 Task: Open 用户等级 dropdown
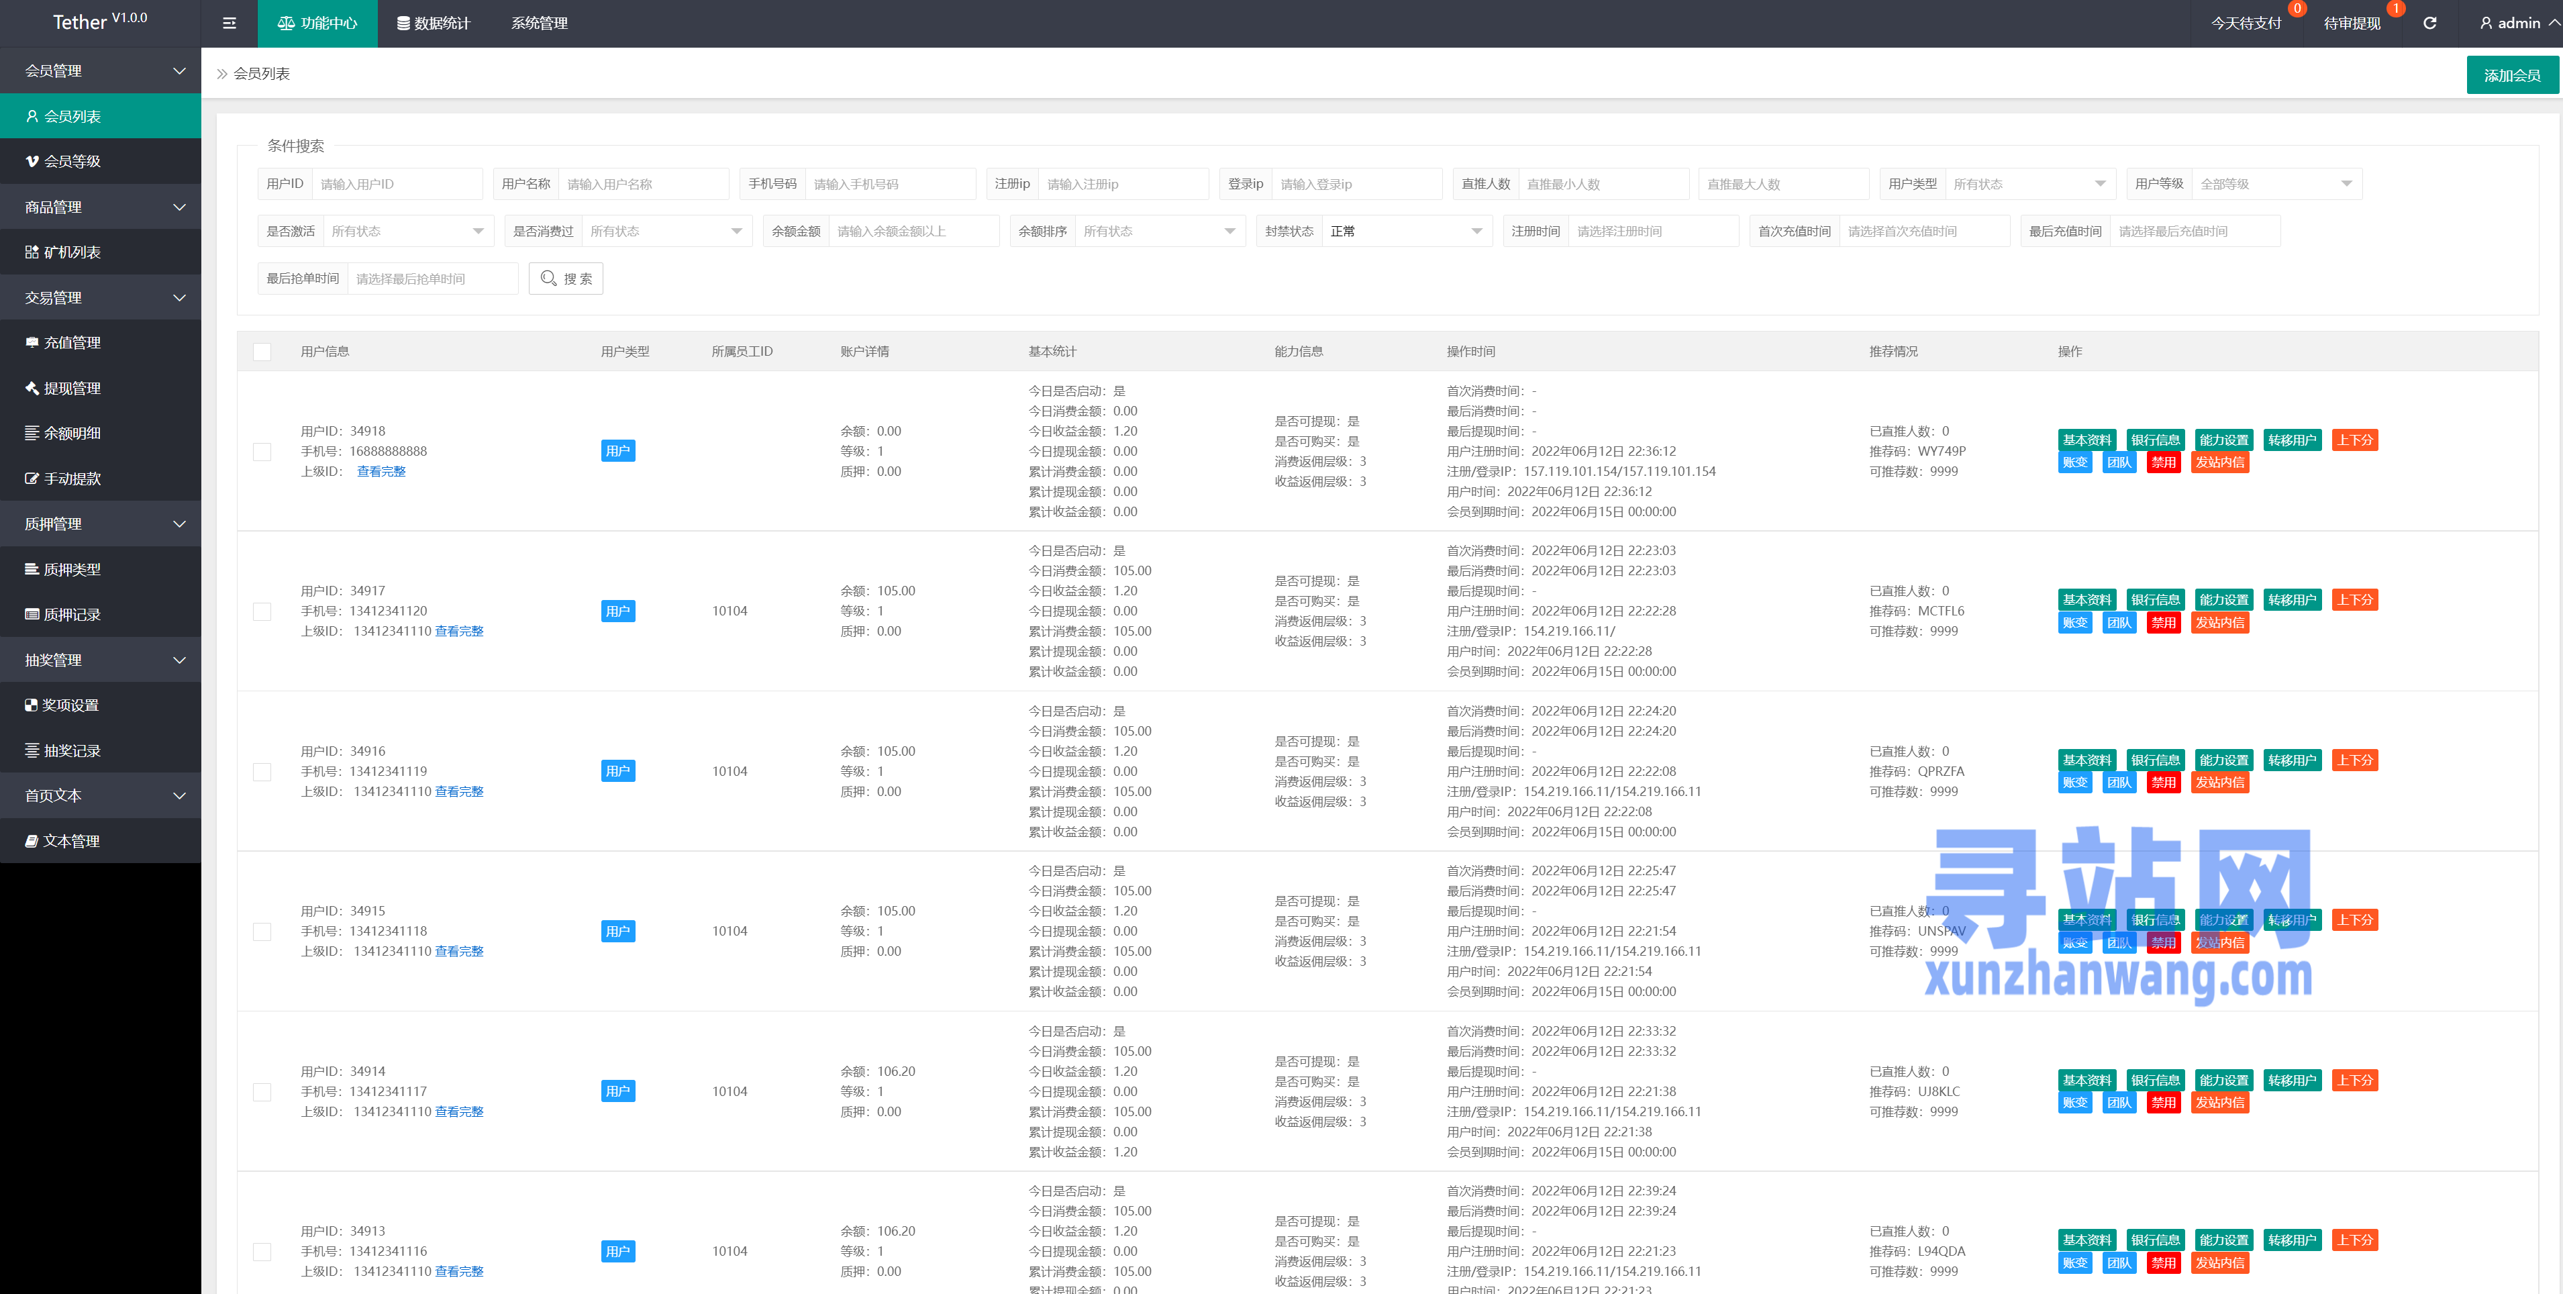pos(2276,184)
